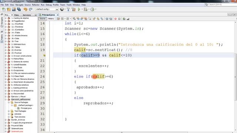237x133 pixels.
Task: Collapse the Ejercicio9_calificaciones project node
Action: point(6,99)
